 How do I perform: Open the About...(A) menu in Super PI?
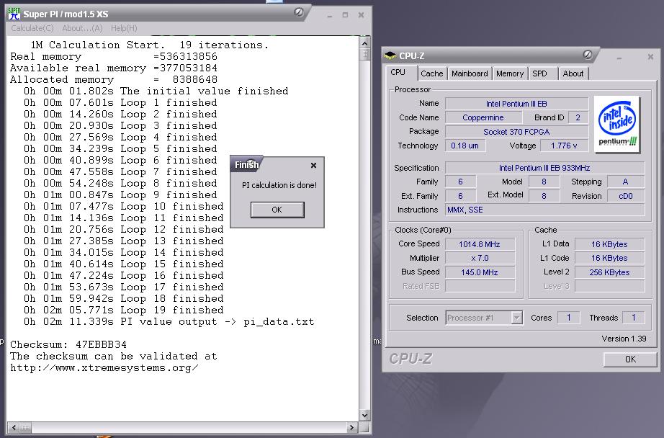[82, 28]
